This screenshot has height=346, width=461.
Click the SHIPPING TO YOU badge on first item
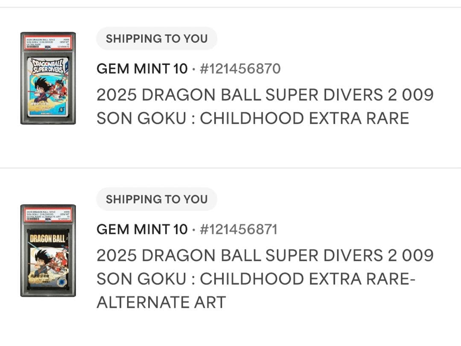coord(156,38)
